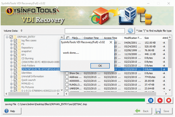Image resolution: width=175 pixels, height=117 pixels.
Task: Toggle the RP1 folder checkbox
Action: [x=15, y=55]
